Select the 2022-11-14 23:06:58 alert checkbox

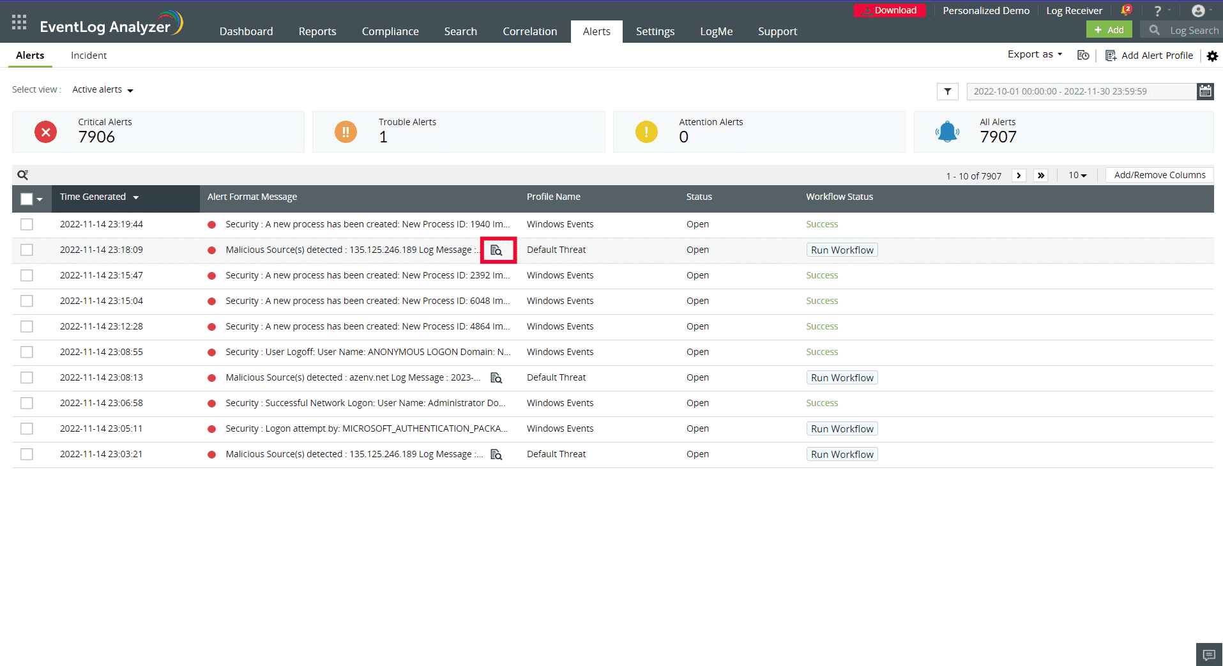pos(26,403)
